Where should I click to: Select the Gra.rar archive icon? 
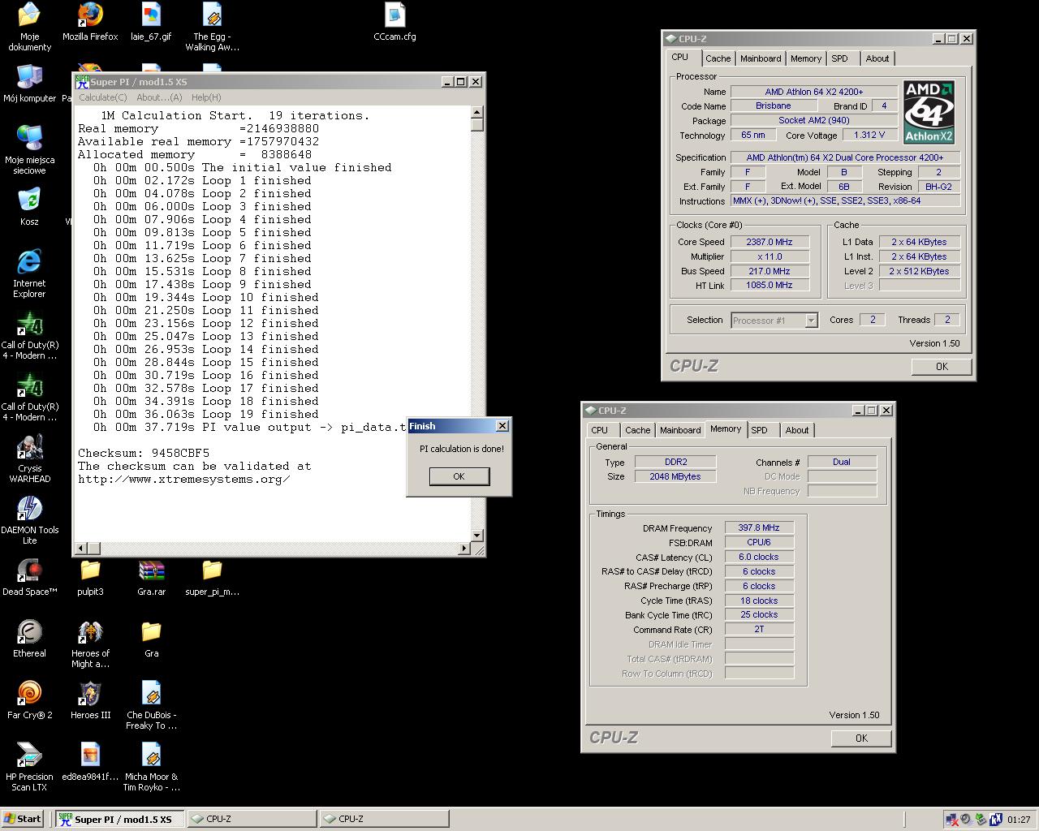tap(151, 571)
